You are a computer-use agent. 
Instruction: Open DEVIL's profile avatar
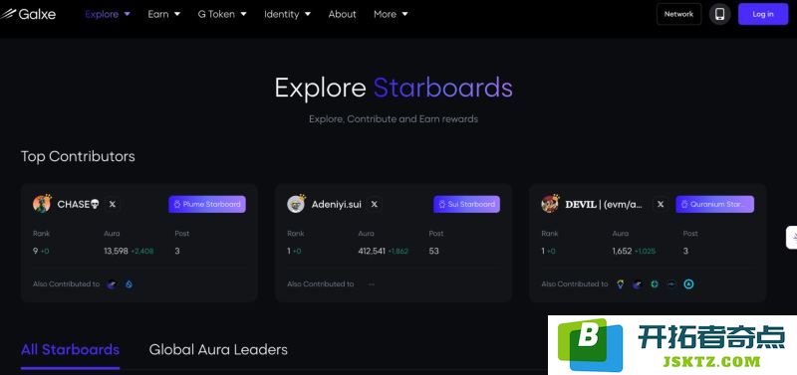[551, 204]
